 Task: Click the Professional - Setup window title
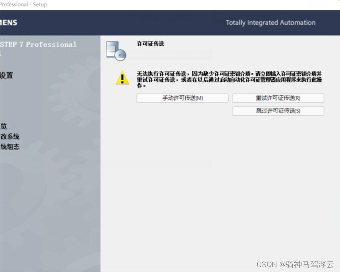coord(23,4)
